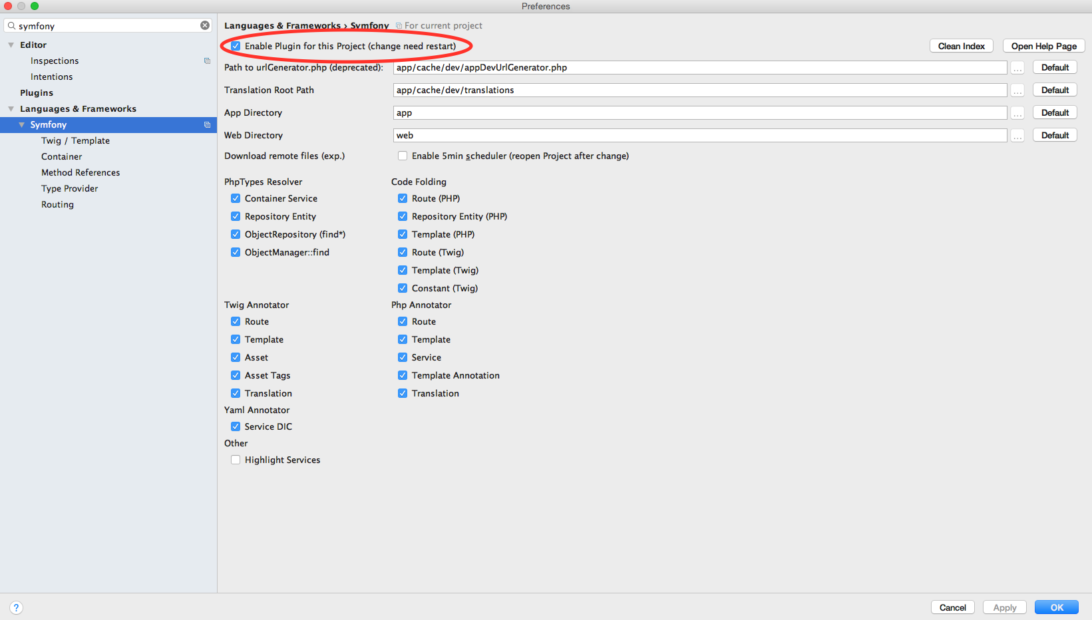Toggle Route (PHP) code folding
1092x620 pixels.
pos(403,198)
